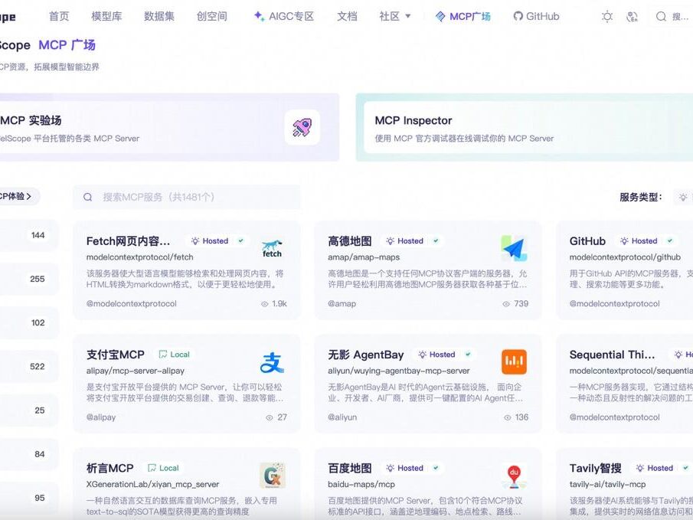
Task: Open the 数据集 nav item
Action: (159, 16)
